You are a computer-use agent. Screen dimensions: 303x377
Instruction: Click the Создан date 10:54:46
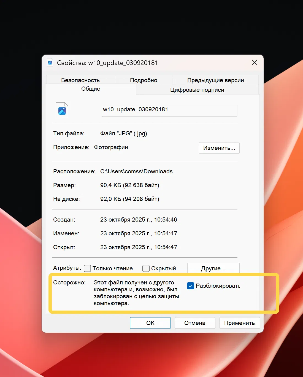[139, 220]
